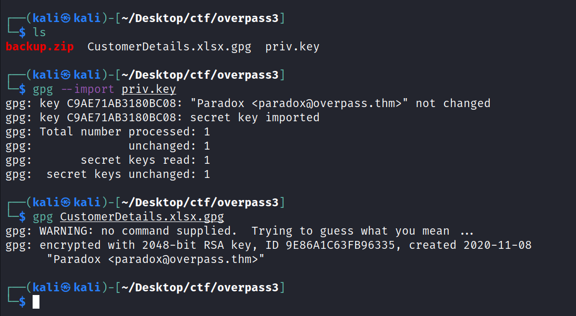Screen dimensions: 576x316
Task: Click underlined priv.key in the import command
Action: tap(149, 89)
